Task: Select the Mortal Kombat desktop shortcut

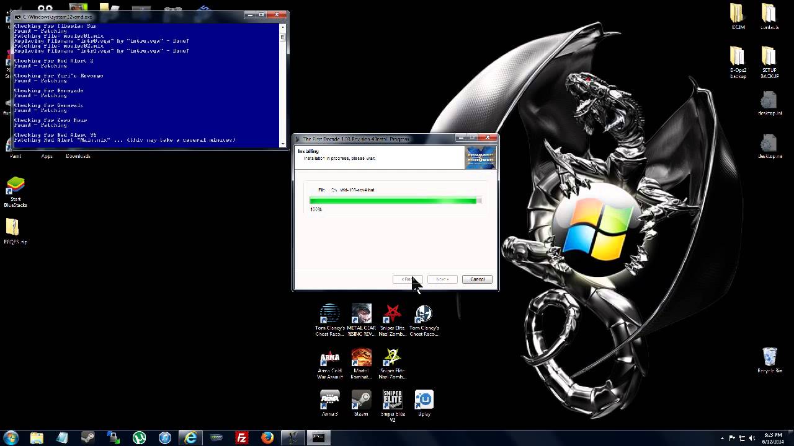Action: click(x=361, y=364)
